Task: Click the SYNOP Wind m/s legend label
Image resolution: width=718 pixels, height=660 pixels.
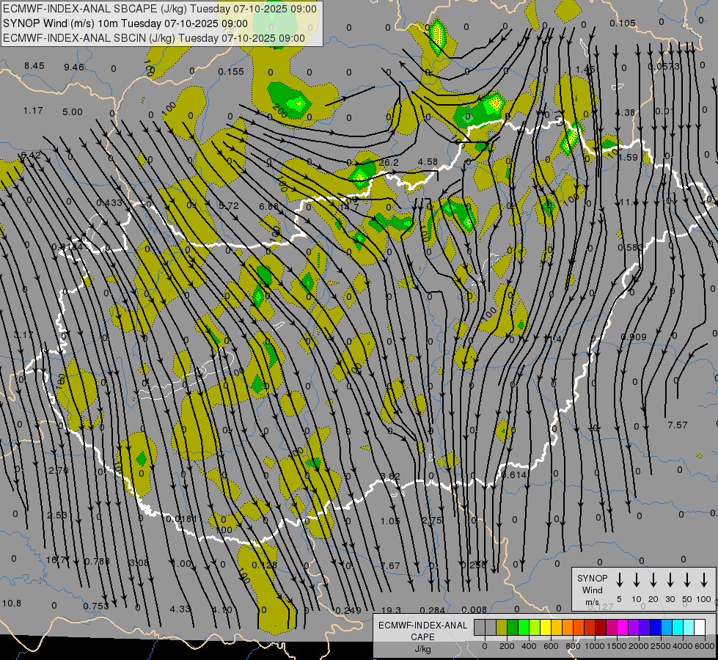Action: (592, 590)
